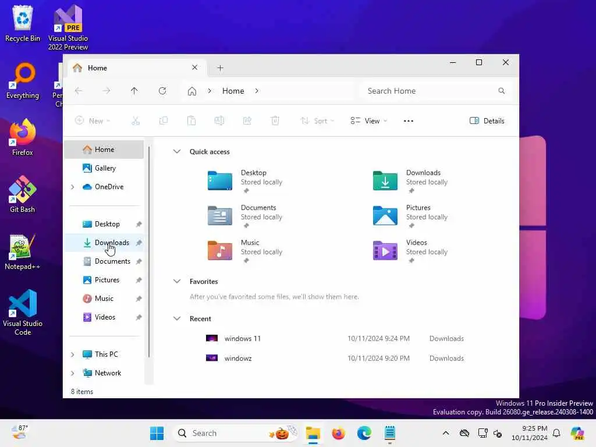Collapse the Quick access section
This screenshot has width=596, height=447.
[x=177, y=151]
